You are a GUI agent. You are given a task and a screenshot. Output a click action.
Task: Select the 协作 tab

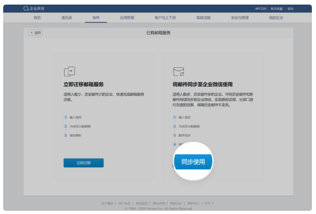(x=96, y=18)
